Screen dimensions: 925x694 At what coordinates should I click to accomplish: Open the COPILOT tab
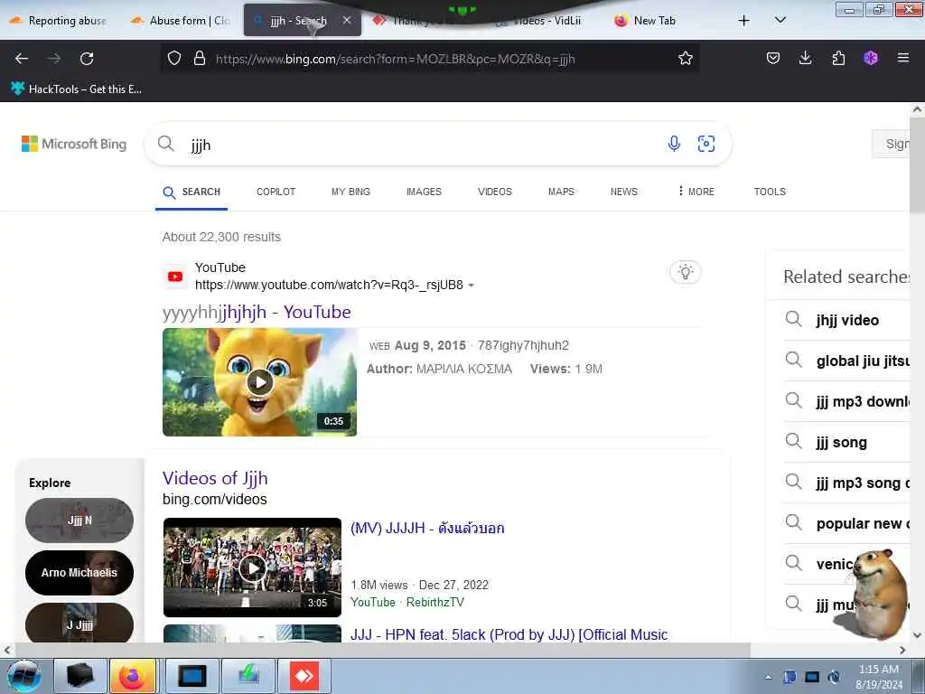pos(276,192)
